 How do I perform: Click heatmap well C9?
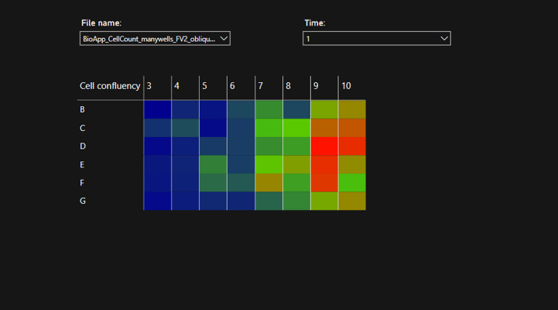point(324,128)
